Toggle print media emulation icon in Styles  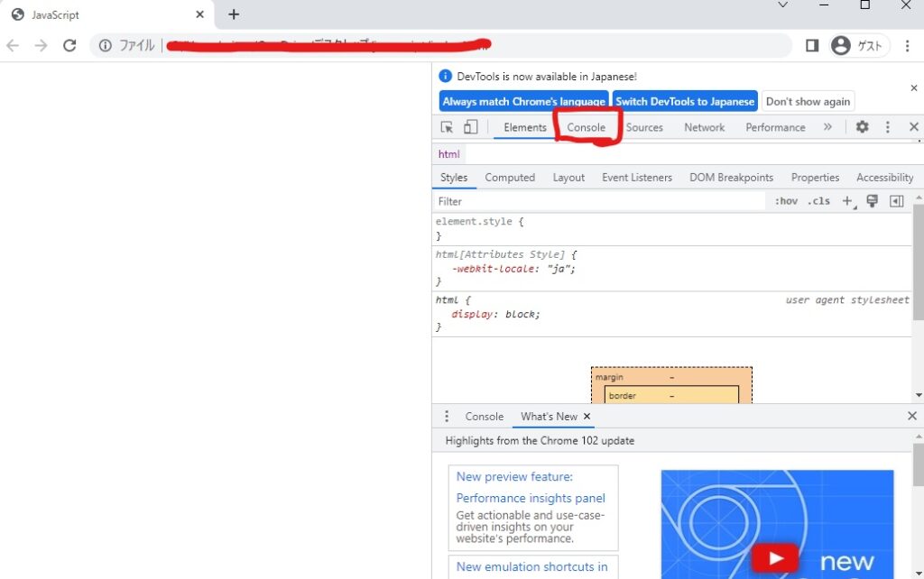[871, 201]
